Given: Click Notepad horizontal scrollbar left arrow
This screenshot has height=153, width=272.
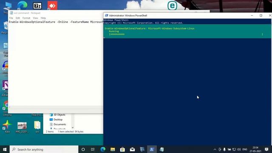Looking at the screenshot, I should (9, 107).
